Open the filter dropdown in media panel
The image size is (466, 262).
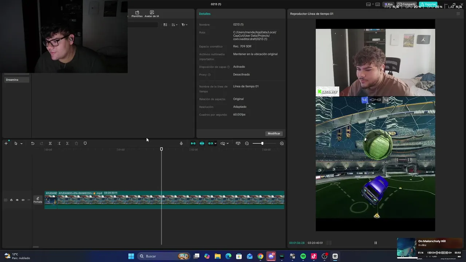(x=184, y=25)
